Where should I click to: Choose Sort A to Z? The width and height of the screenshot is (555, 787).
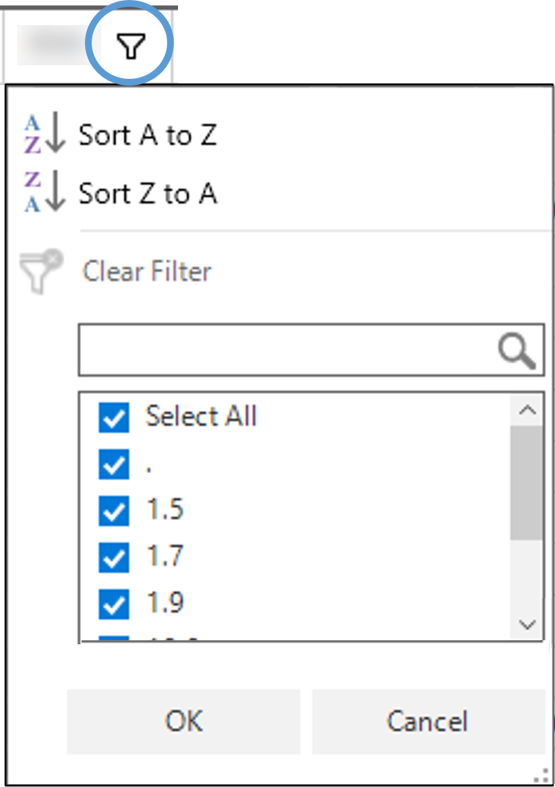(148, 135)
